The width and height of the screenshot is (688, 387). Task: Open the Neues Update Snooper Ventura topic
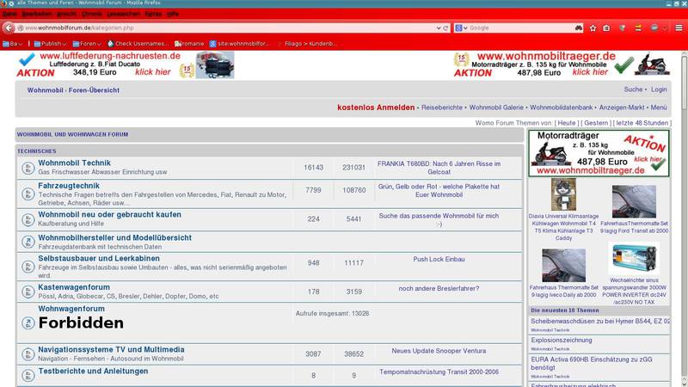click(439, 351)
